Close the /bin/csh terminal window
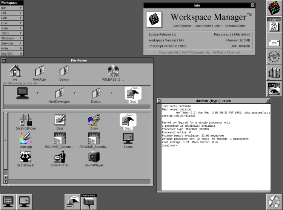Viewport: 283px width, 210px height. click(x=268, y=101)
